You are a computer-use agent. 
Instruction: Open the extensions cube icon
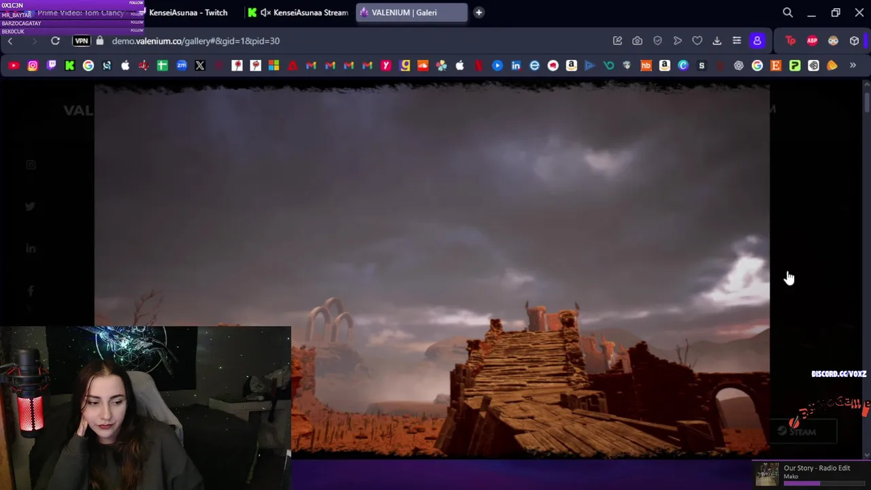(x=854, y=41)
